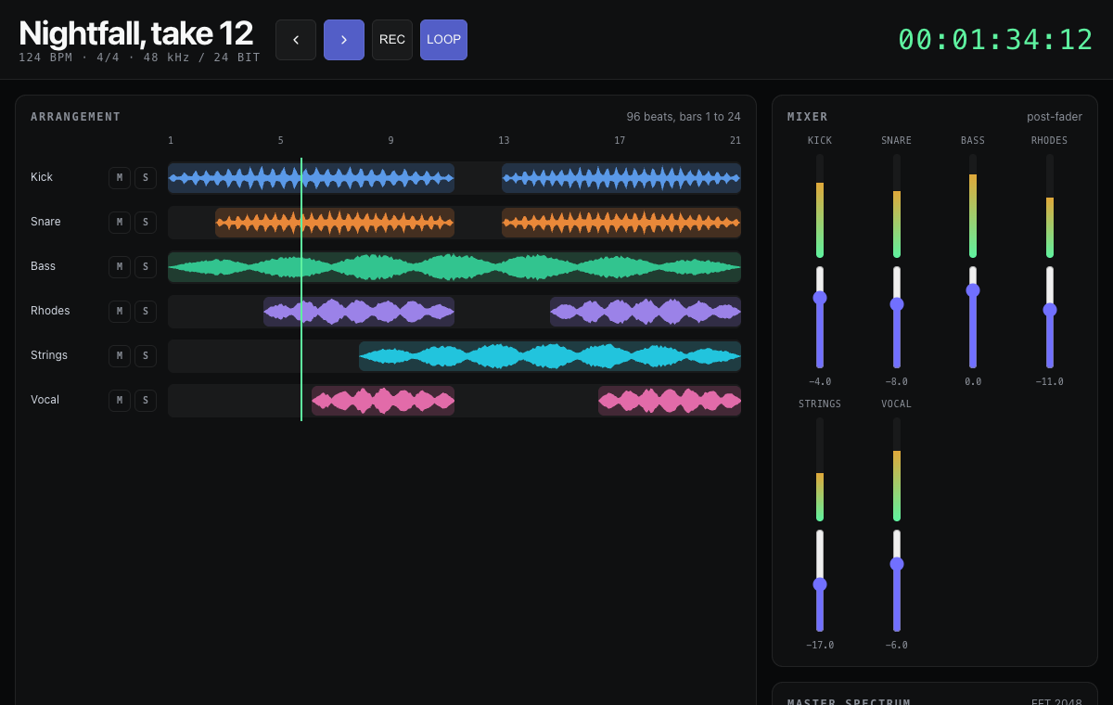Image resolution: width=1113 pixels, height=705 pixels.
Task: Solo the Rhodes track
Action: (x=146, y=312)
